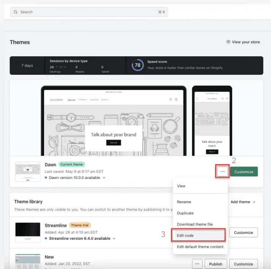Viewport: 271px width, 269px height.
Task: Click the Sessions by device type heading
Action: coord(69,61)
